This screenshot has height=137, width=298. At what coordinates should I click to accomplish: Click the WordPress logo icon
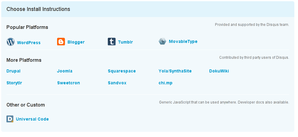tap(10, 42)
